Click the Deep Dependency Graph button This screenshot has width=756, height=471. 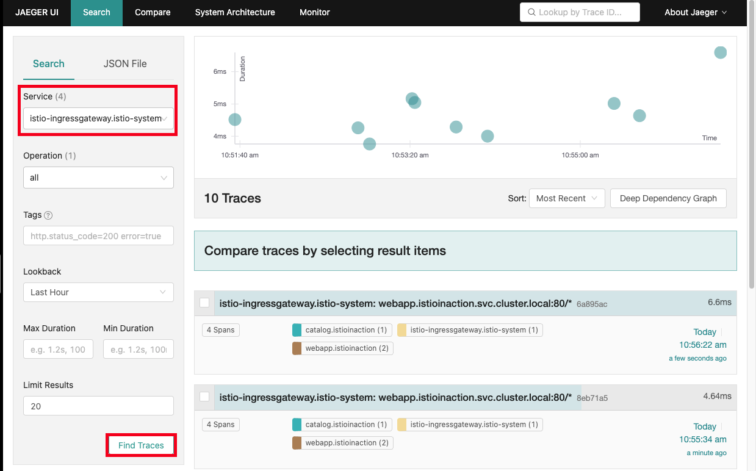point(668,198)
